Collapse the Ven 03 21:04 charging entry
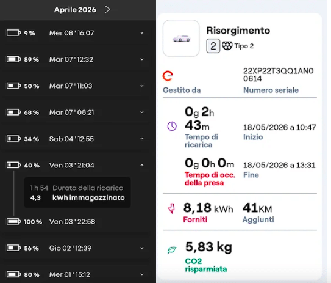The height and width of the screenshot is (283, 331). [x=142, y=165]
